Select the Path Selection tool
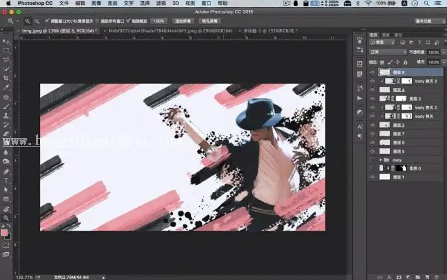447x280 pixels. pyautogui.click(x=6, y=189)
